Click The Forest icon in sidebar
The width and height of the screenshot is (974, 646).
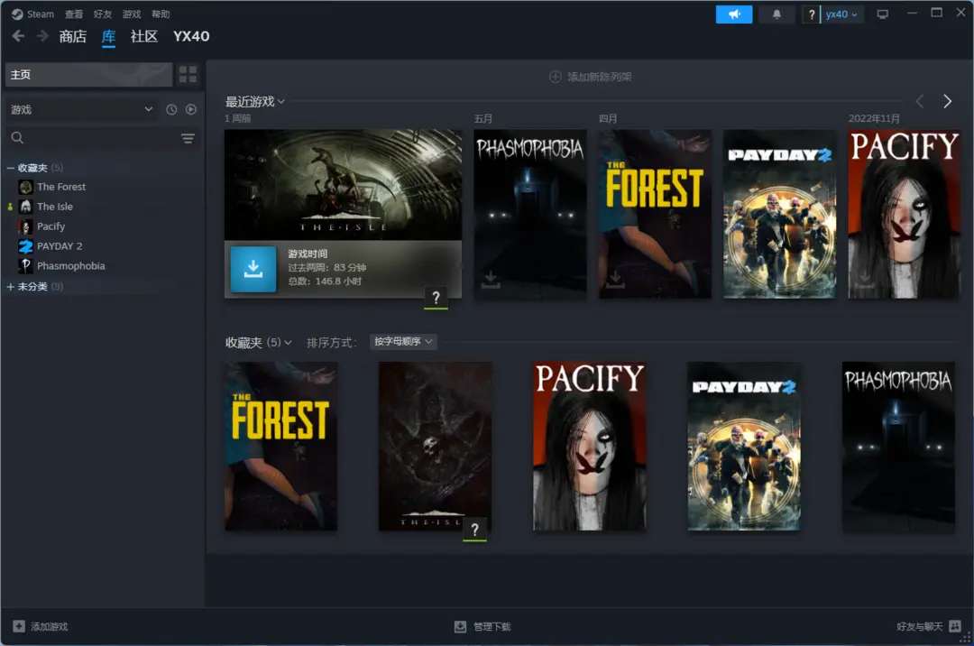coord(25,187)
